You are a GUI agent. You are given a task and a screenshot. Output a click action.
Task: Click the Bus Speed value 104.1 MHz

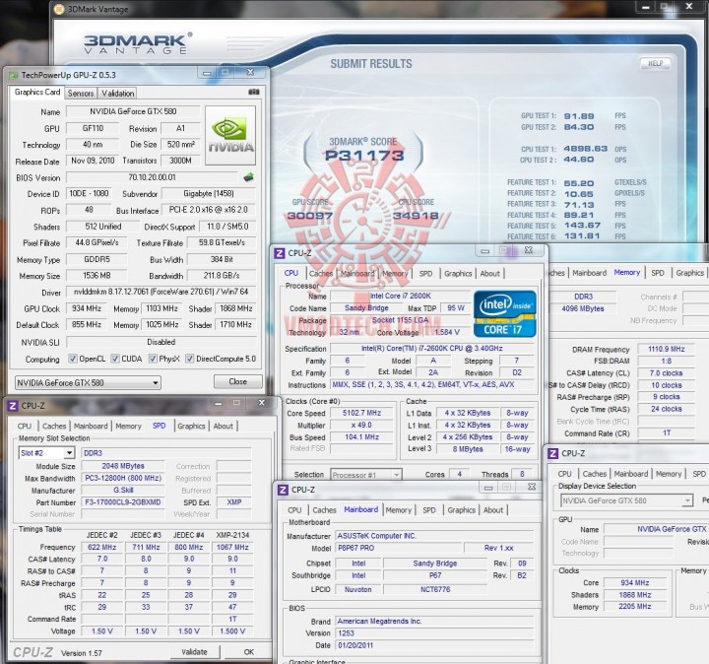click(361, 437)
